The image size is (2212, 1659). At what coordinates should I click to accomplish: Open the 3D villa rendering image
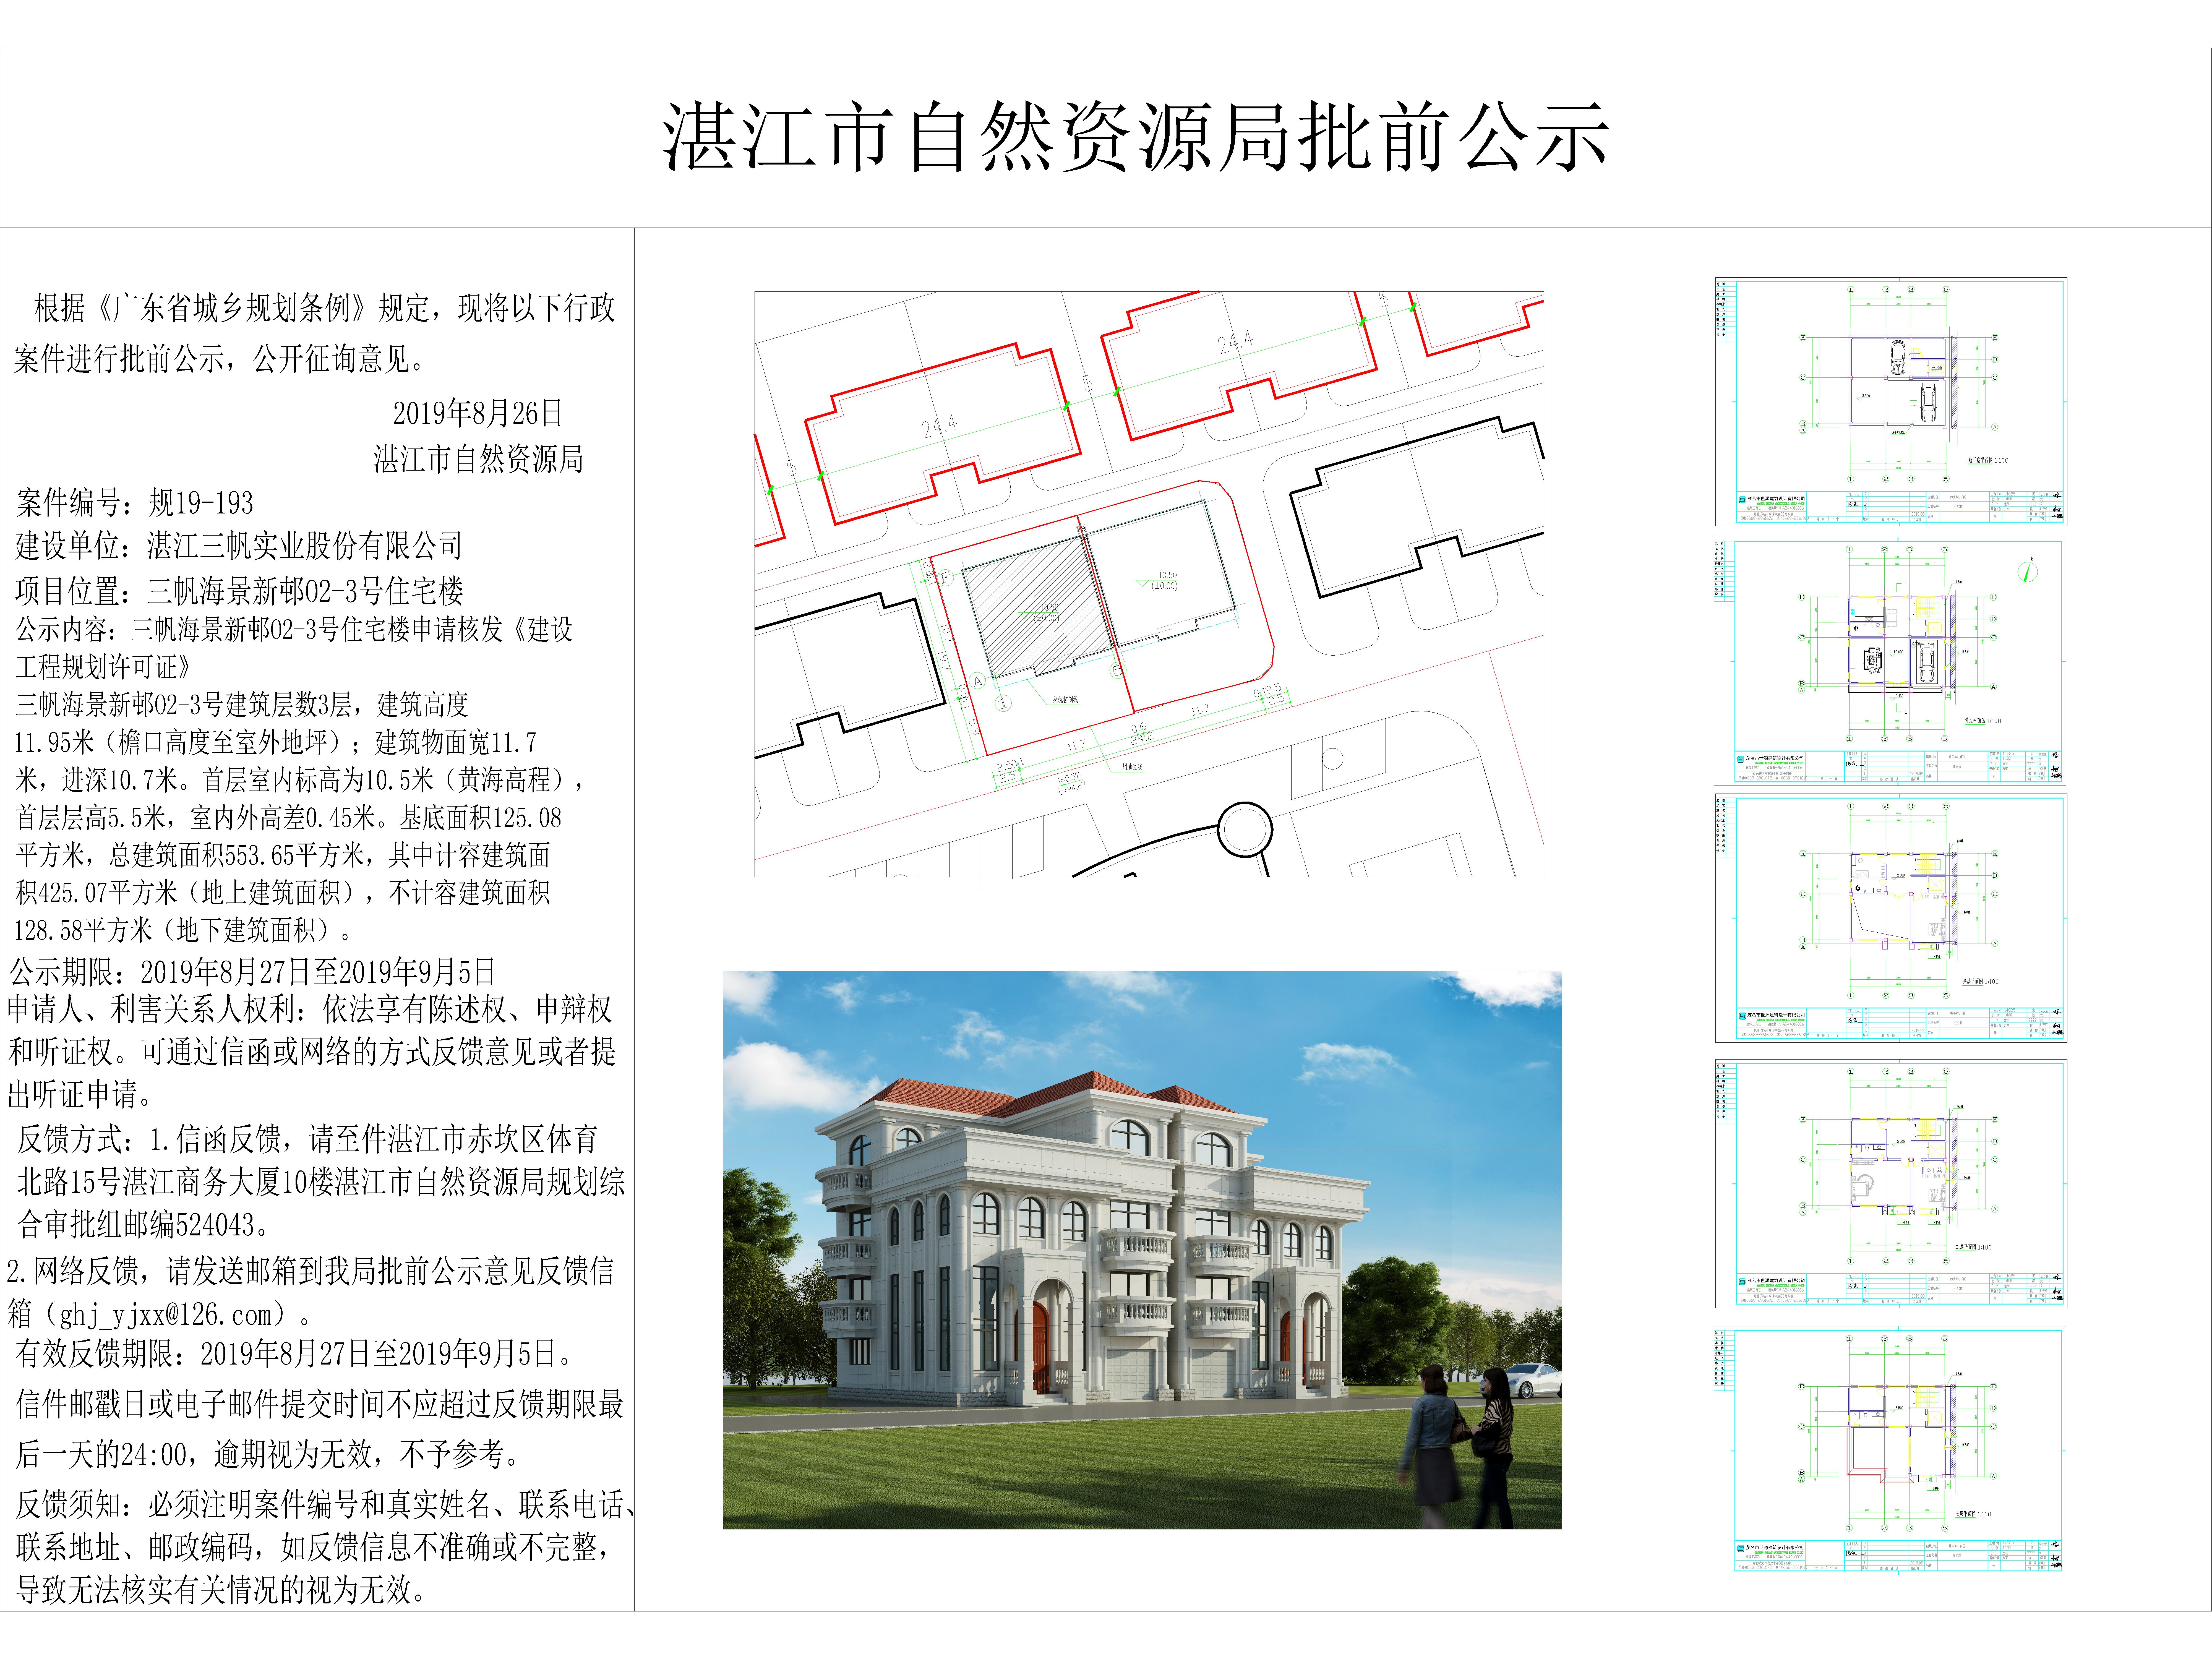1142,1250
